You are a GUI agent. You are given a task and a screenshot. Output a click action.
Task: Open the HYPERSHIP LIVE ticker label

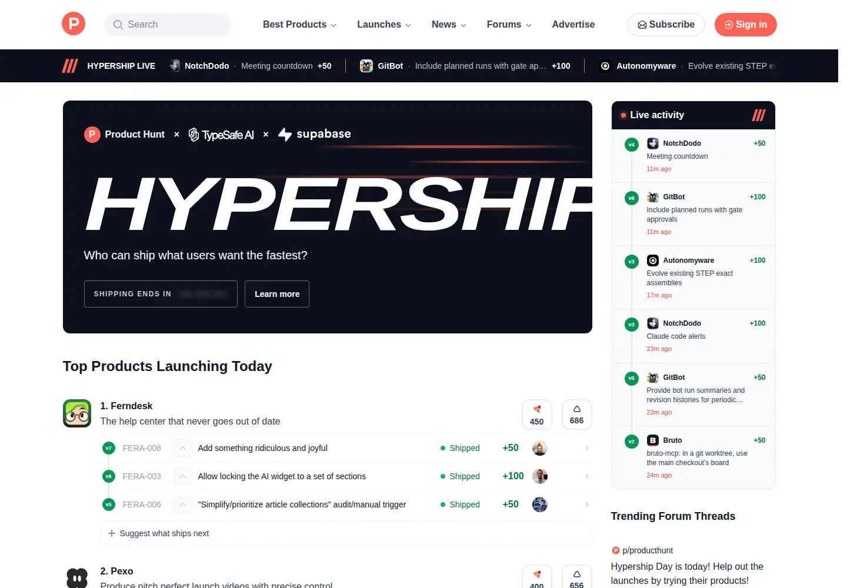pyautogui.click(x=121, y=66)
